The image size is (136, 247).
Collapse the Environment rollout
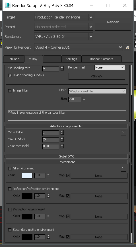click(66, 162)
